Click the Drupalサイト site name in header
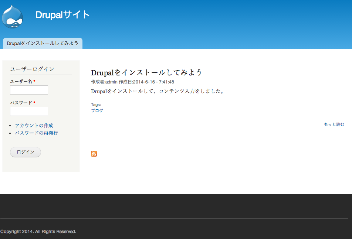 click(62, 15)
